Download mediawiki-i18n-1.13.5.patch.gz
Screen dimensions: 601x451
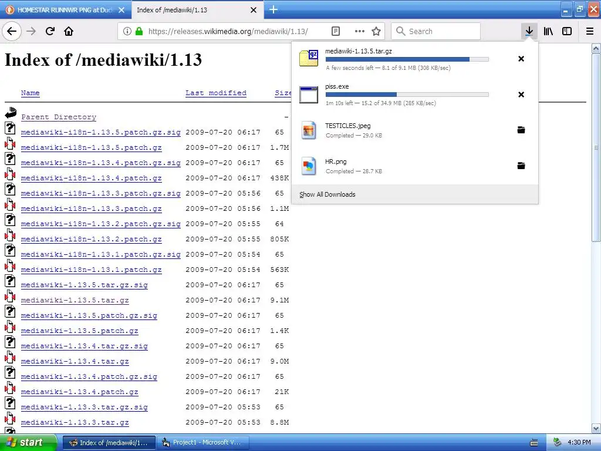(x=91, y=147)
